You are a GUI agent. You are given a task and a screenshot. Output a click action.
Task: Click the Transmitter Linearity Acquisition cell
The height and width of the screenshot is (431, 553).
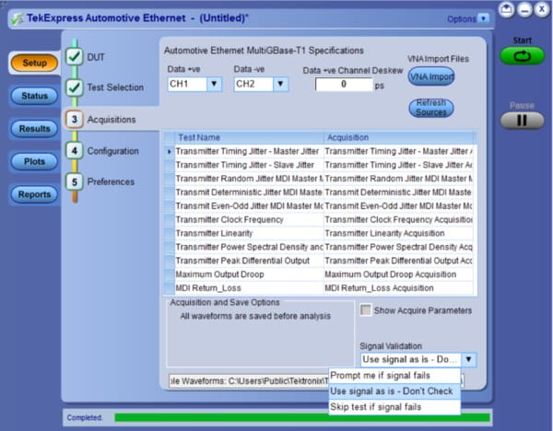(x=398, y=233)
